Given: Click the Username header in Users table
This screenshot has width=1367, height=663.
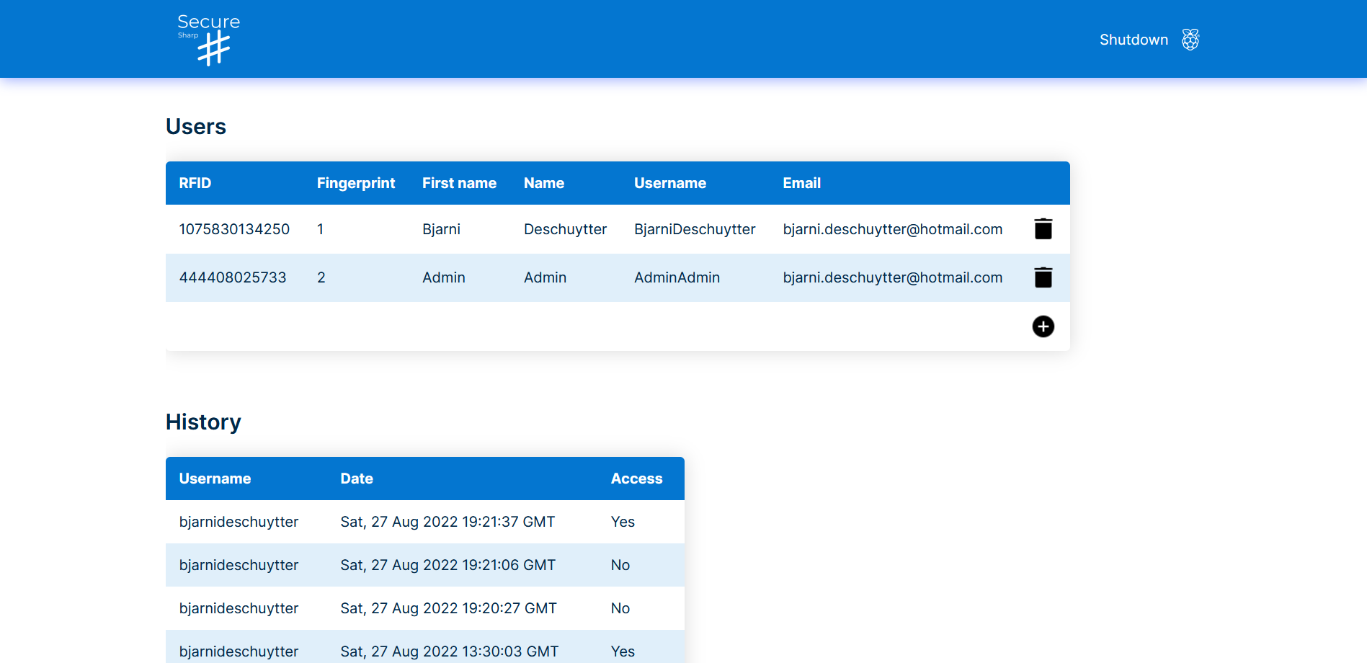Looking at the screenshot, I should (x=669, y=183).
